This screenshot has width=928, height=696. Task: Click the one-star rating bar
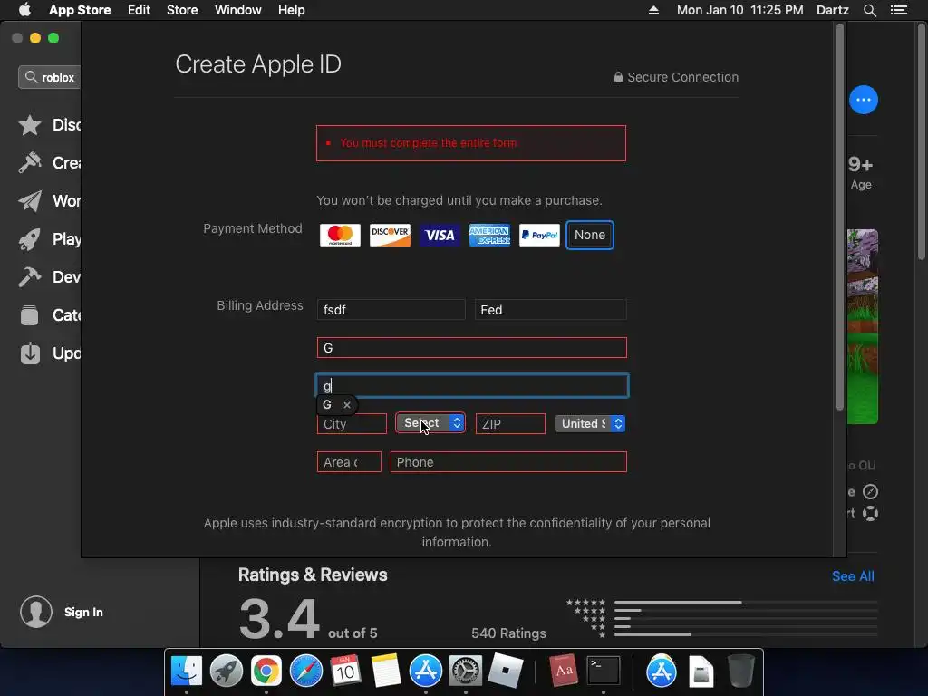[x=746, y=634]
